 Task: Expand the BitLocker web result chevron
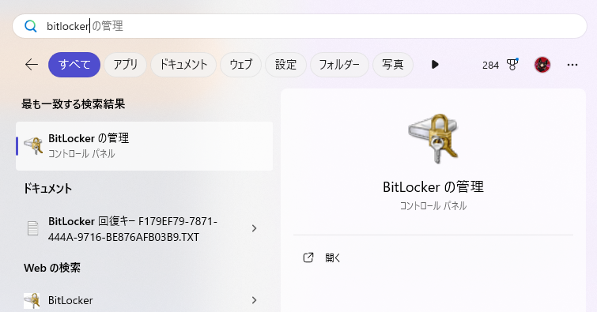tap(254, 300)
